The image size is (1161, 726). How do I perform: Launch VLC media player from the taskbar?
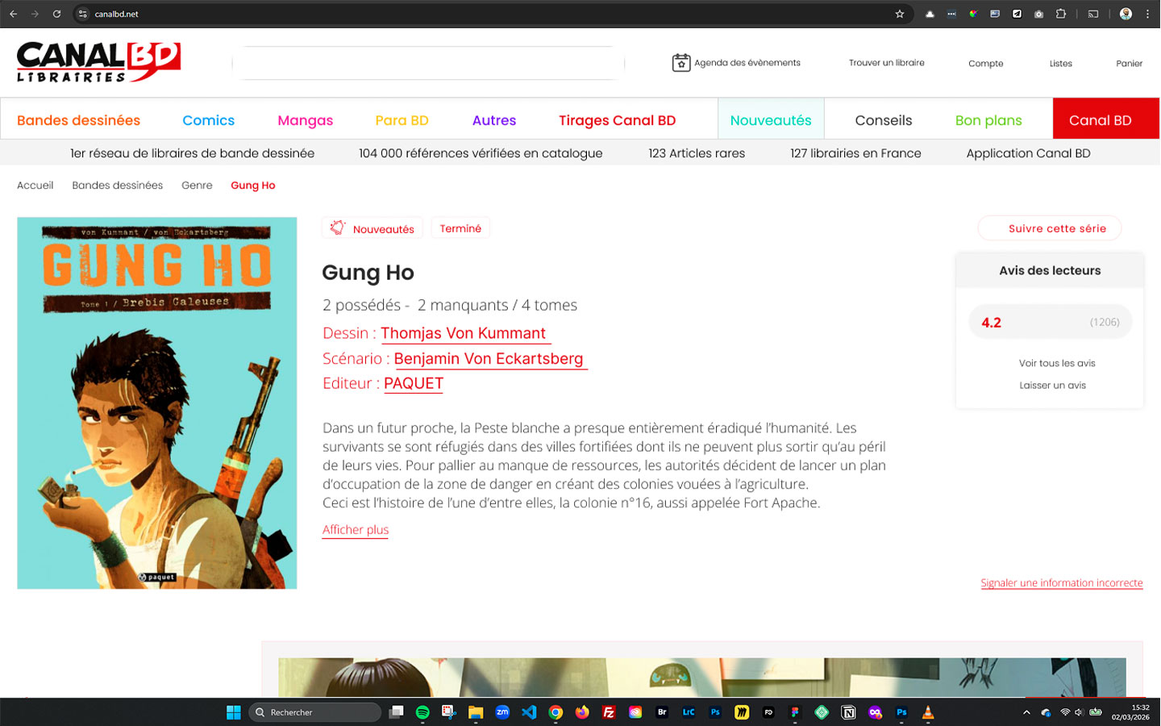click(x=928, y=712)
